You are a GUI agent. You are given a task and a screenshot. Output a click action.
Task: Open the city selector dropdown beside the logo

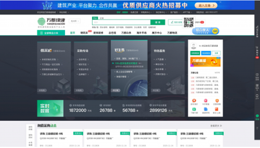pyautogui.click(x=75, y=21)
